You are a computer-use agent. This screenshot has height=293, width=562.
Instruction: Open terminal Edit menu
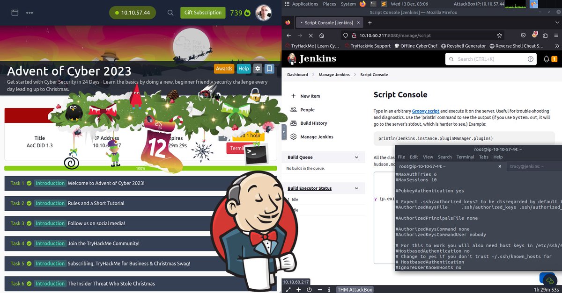point(414,157)
